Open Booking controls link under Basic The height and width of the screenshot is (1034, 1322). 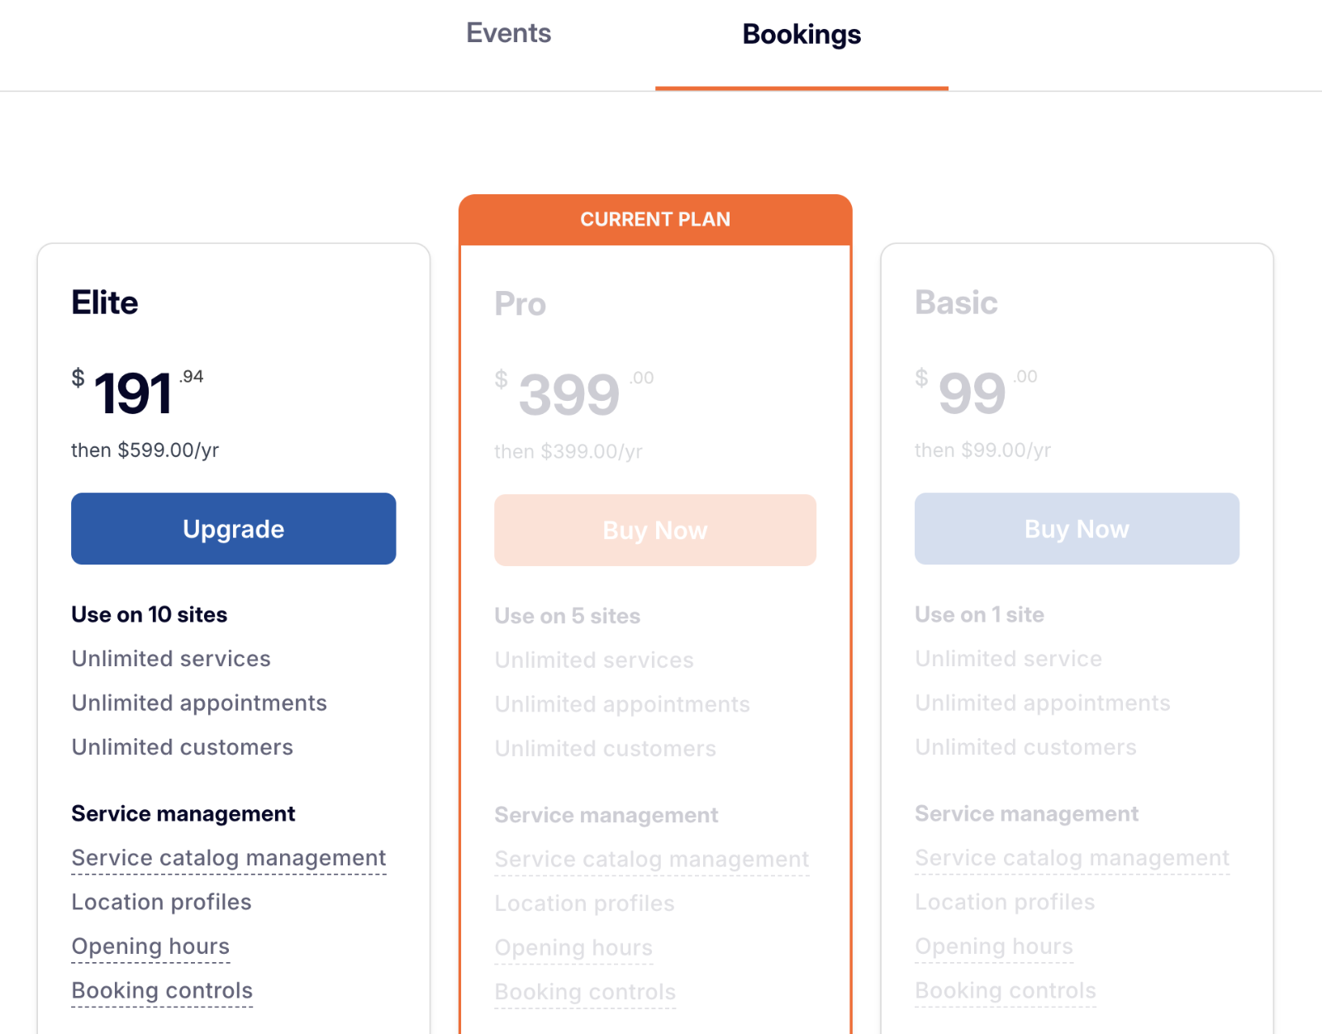point(1005,989)
